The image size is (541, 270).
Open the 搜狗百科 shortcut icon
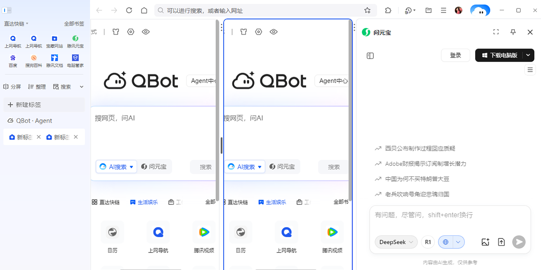33,61
